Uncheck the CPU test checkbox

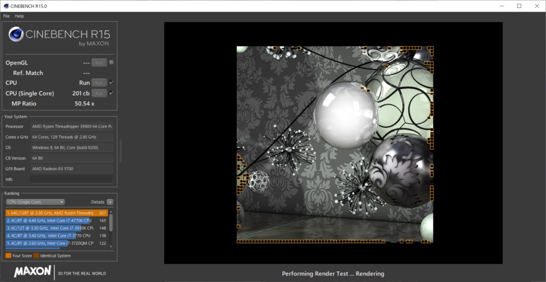point(111,83)
